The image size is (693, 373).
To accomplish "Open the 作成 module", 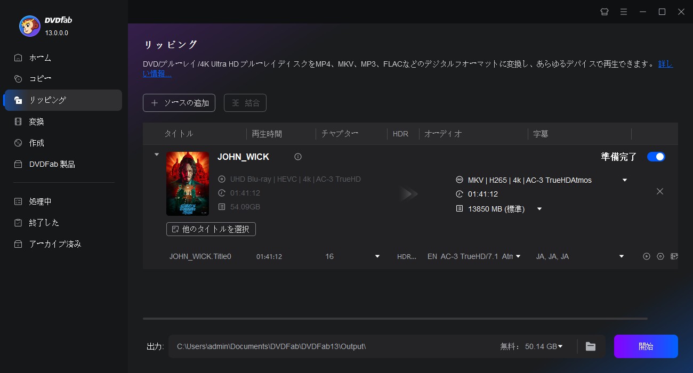I will point(63,143).
